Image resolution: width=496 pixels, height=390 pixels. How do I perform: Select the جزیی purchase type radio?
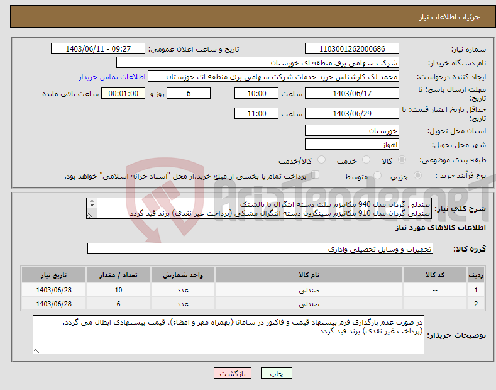[417, 175]
